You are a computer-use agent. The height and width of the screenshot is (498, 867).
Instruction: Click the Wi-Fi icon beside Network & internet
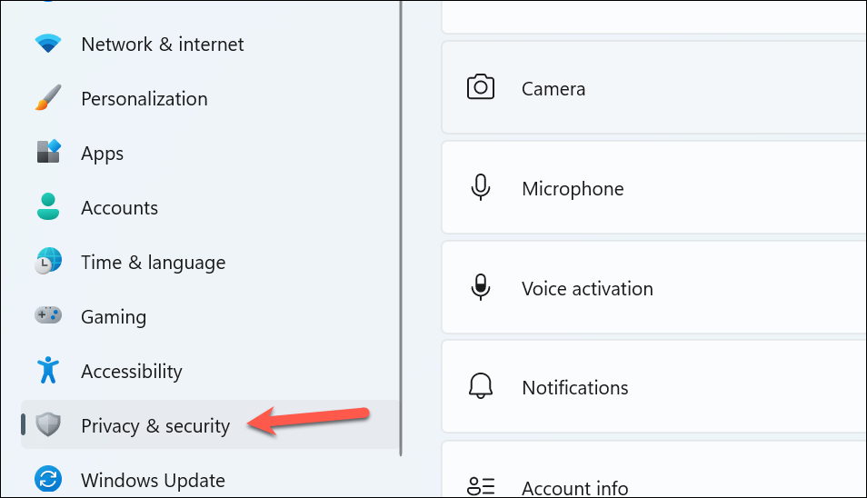point(48,44)
